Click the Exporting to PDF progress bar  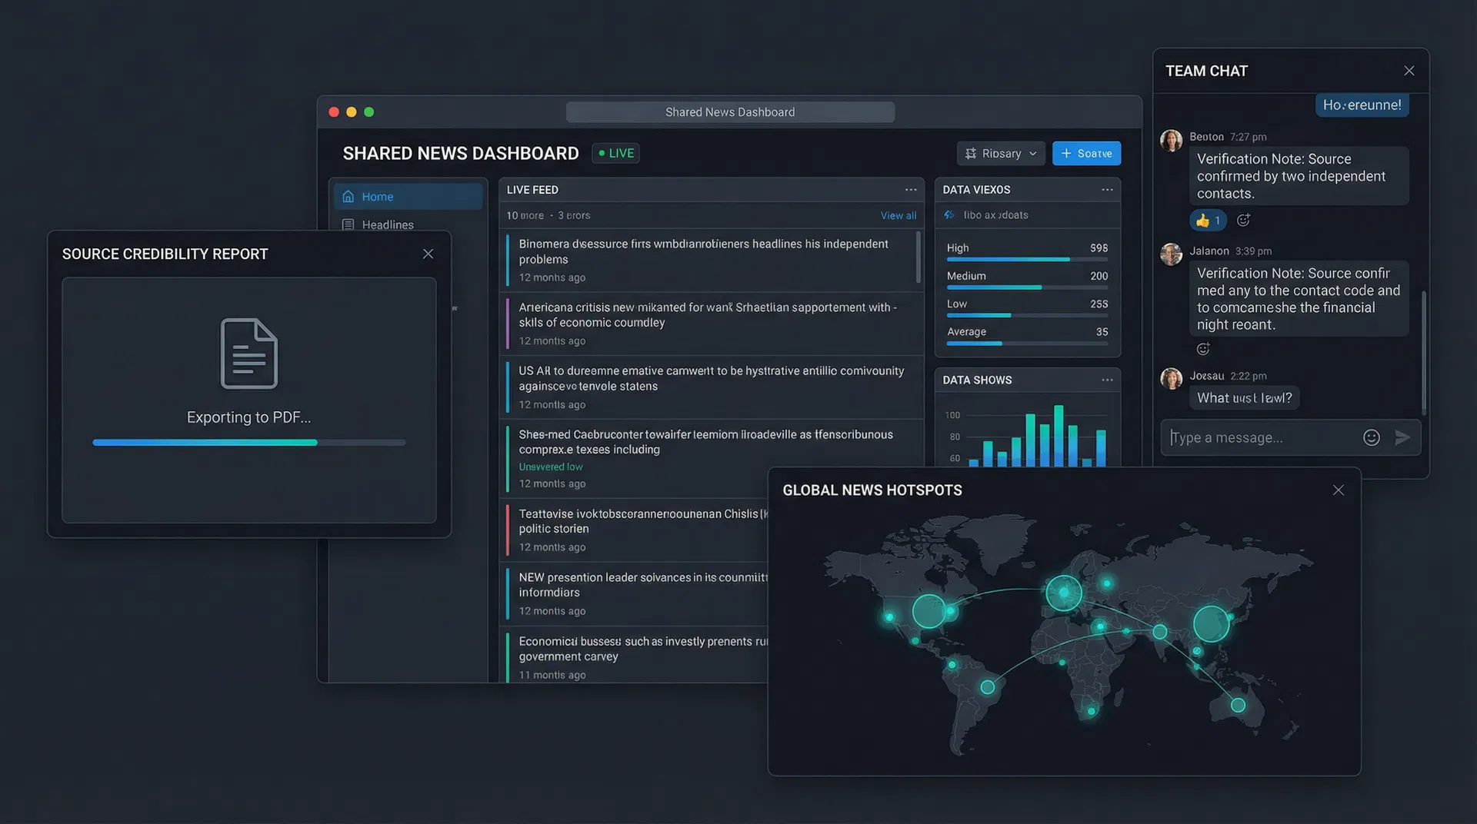[248, 443]
